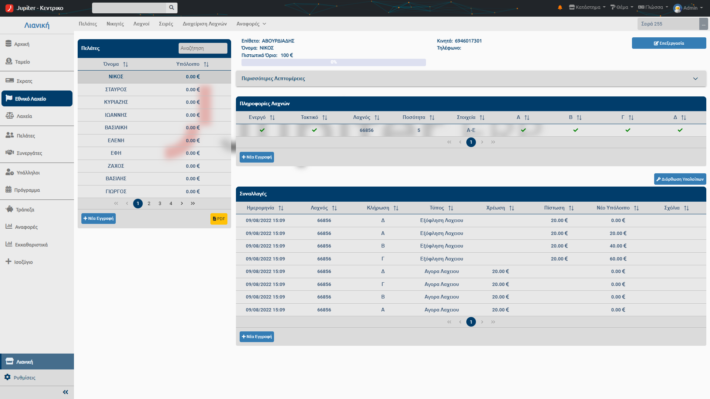Open the Αναφορές dropdown menu
The width and height of the screenshot is (710, 399).
point(251,24)
